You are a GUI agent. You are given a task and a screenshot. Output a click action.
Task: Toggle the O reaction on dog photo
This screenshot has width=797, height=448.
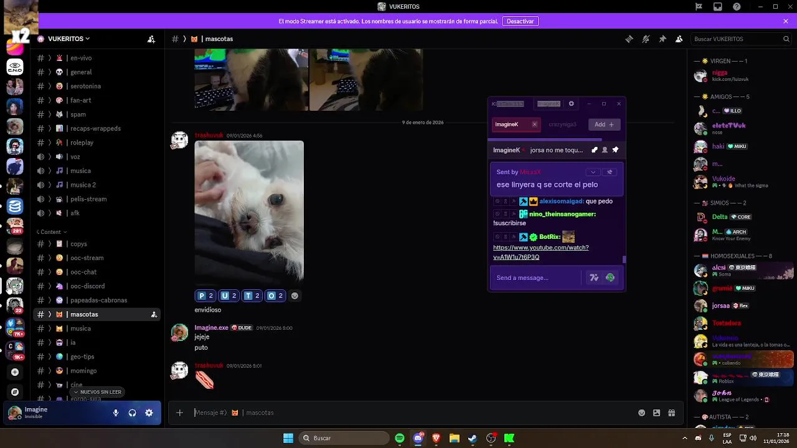[x=275, y=296]
